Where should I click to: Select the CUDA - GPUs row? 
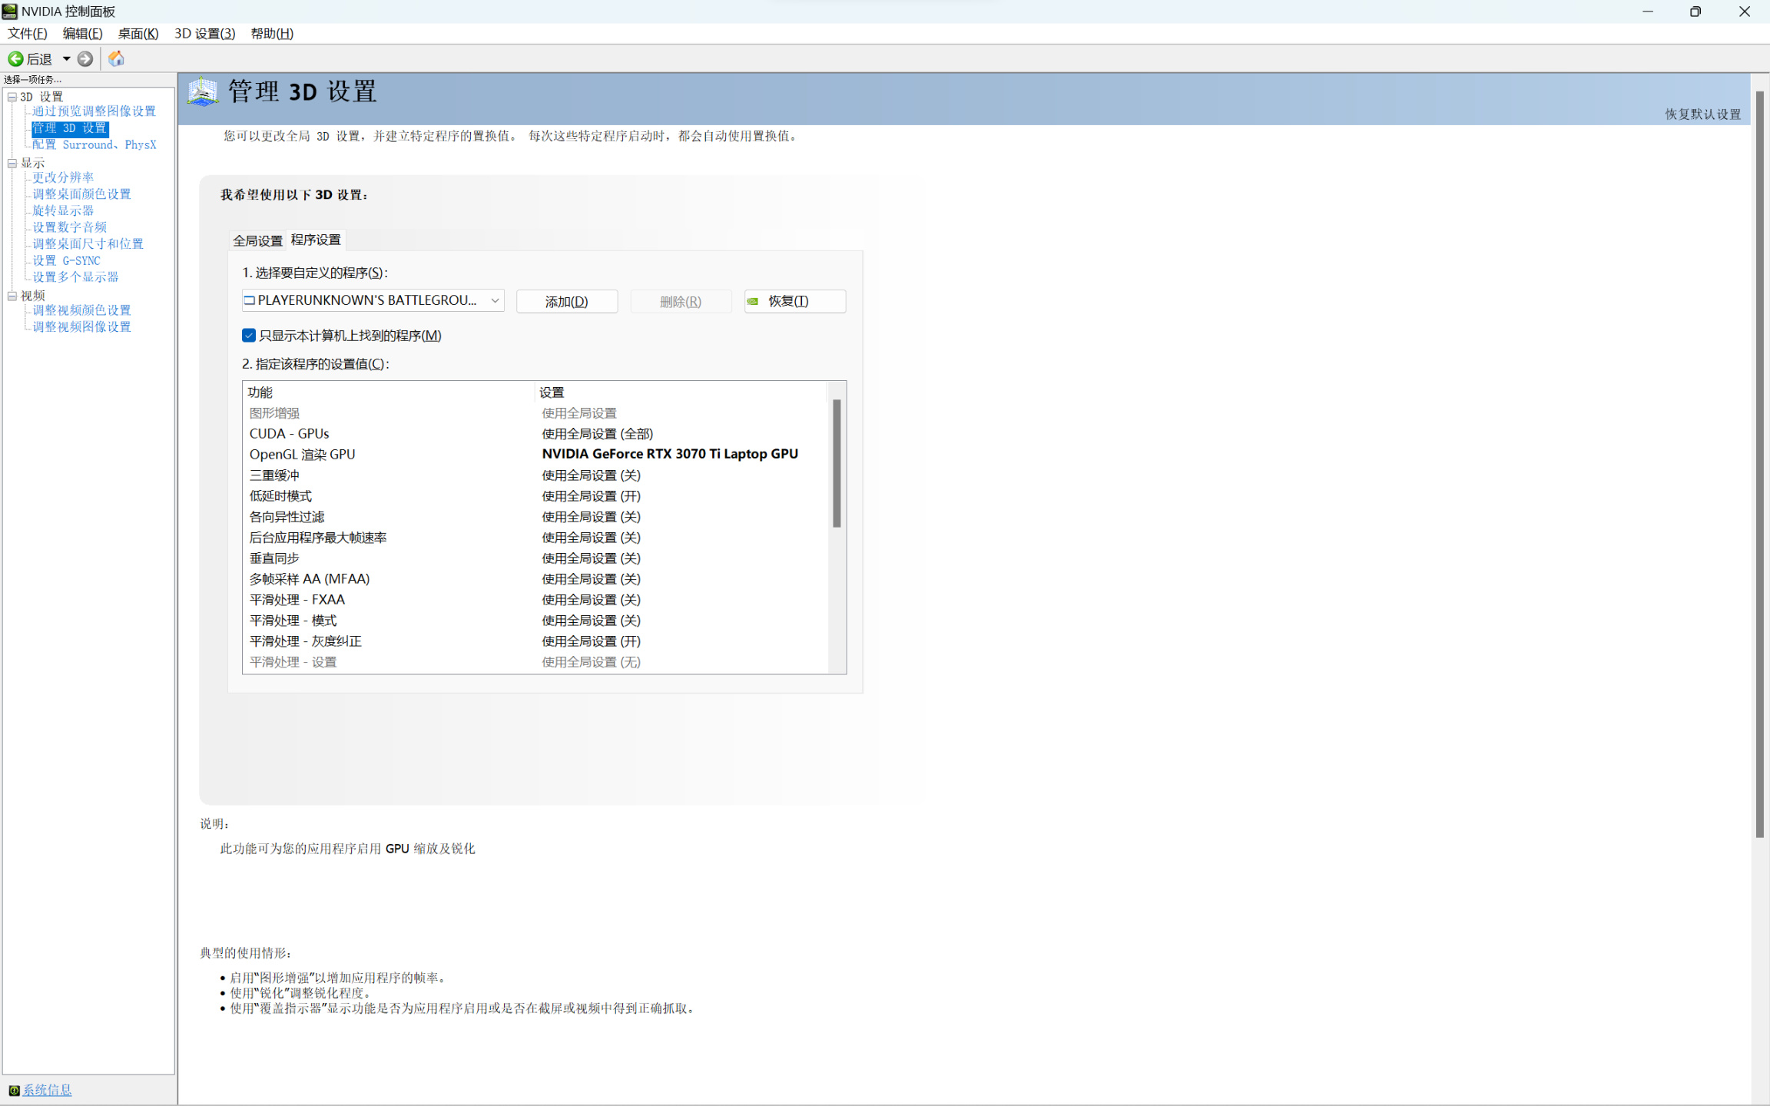coord(536,434)
